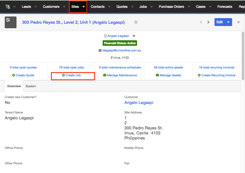Mark record as favorite with star icon
The height and width of the screenshot is (173, 245).
136,22
